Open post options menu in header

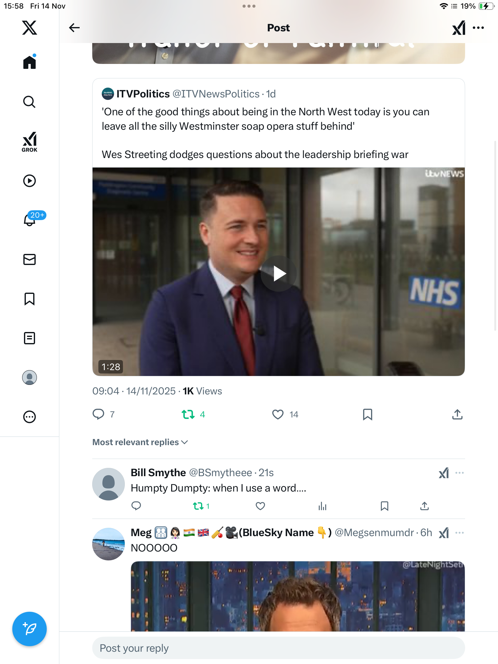478,28
